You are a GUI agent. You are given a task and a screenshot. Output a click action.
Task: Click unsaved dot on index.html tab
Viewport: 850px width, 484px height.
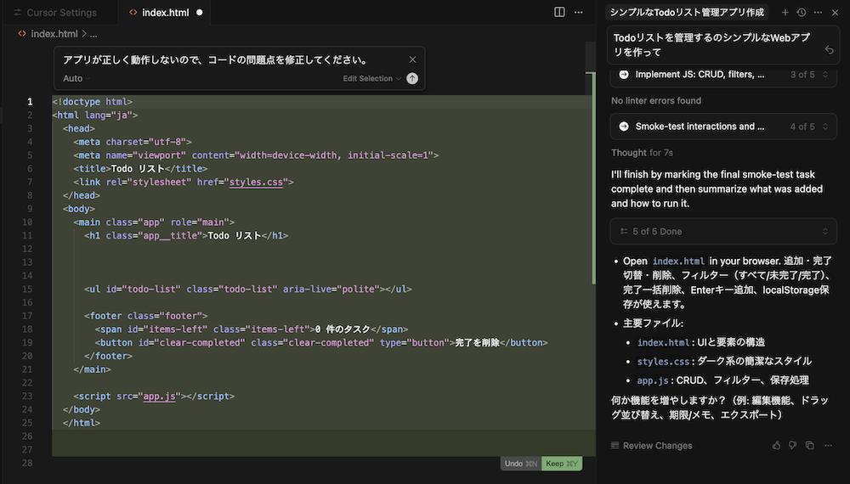point(200,12)
